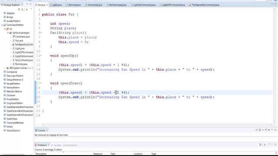
Task: Open the Adapter project
Action: tap(10, 13)
